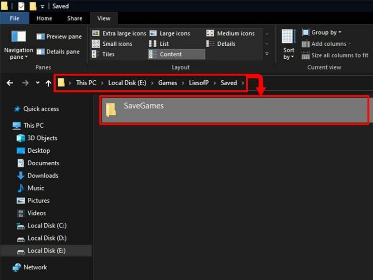Screen dimensions: 373x280
Task: Switch to the Share ribbon tab
Action: click(74, 18)
